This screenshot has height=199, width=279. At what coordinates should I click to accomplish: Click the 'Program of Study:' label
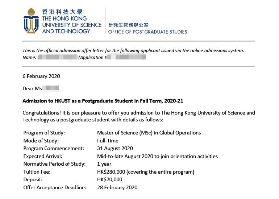(x=44, y=133)
